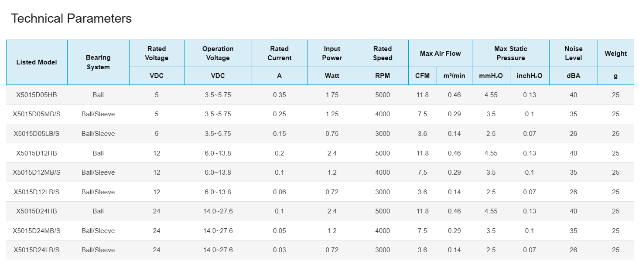This screenshot has width=639, height=267.
Task: Click the Bearing System column header
Action: [98, 62]
